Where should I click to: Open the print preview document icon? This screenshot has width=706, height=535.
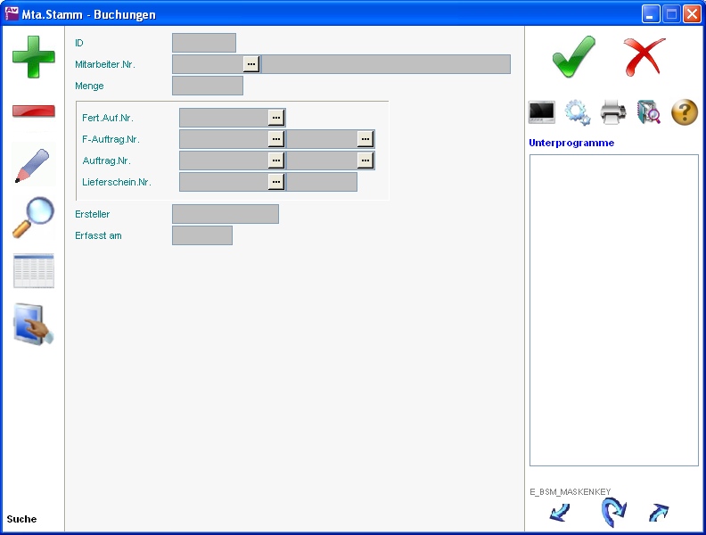tap(648, 112)
